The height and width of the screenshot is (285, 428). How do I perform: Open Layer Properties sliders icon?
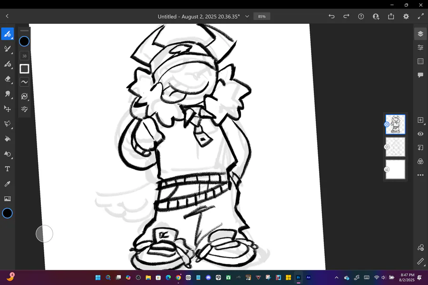pos(420,47)
